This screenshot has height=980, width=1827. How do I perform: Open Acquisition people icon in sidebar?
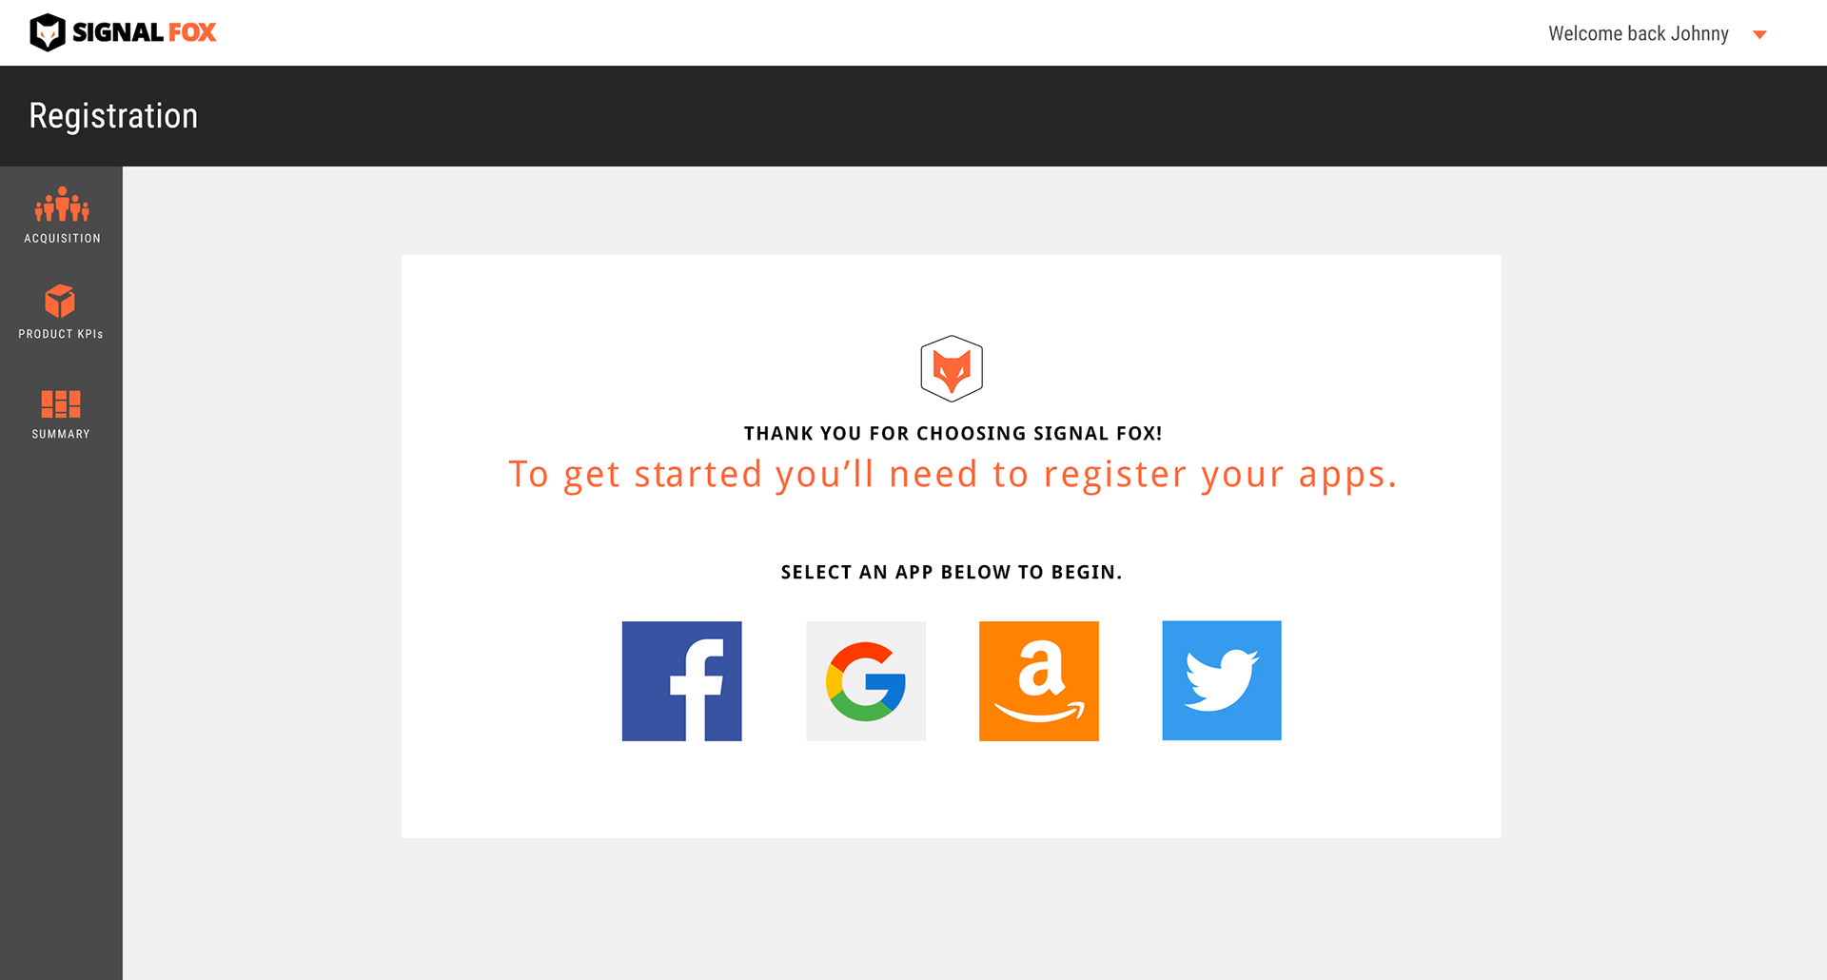[62, 205]
